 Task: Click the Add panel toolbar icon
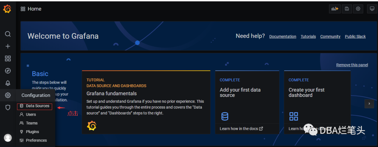click(x=335, y=9)
